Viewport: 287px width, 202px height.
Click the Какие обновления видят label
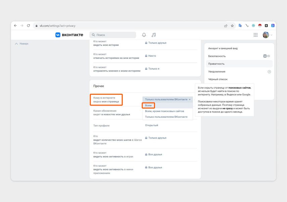click(x=112, y=113)
